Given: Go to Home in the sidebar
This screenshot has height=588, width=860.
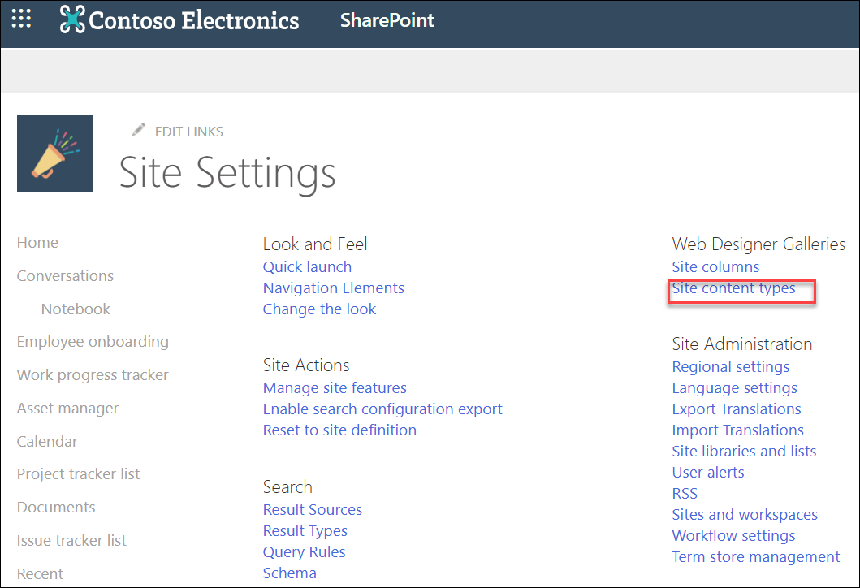Looking at the screenshot, I should (x=37, y=242).
